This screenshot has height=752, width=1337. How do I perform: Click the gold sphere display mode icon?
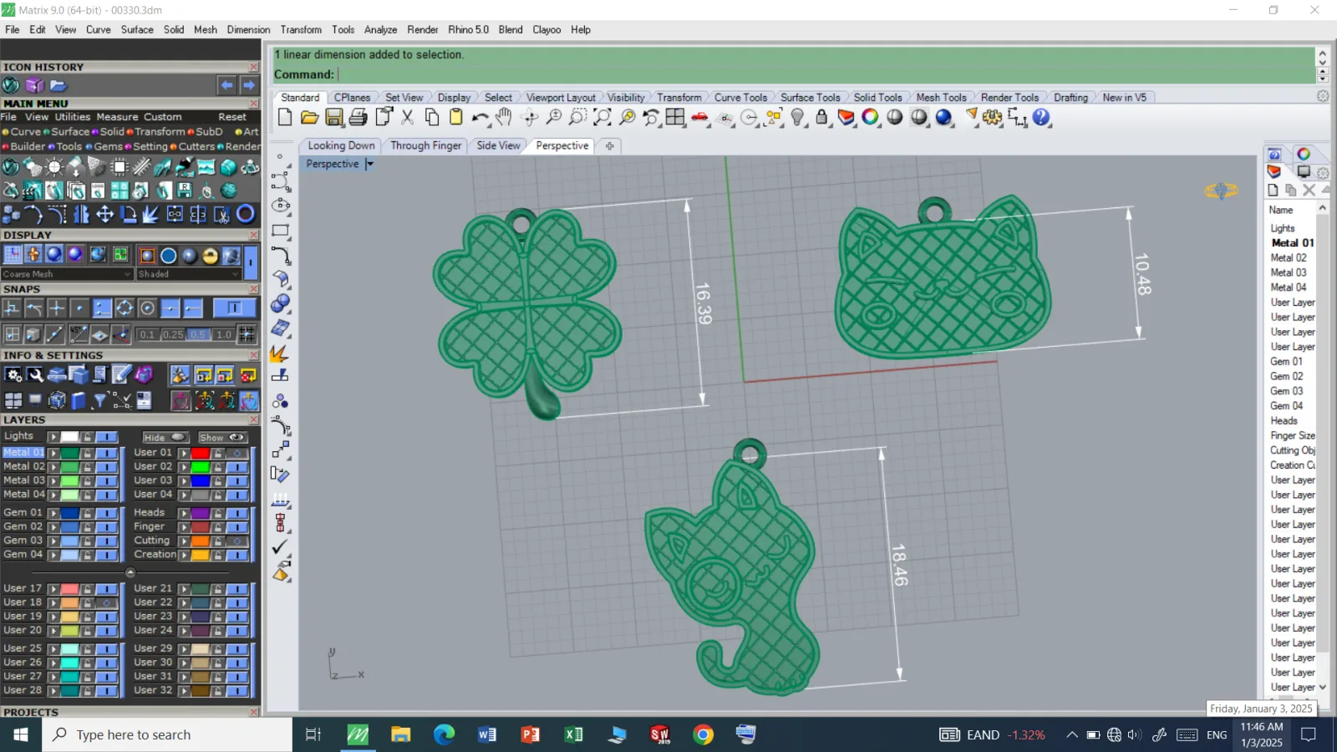210,255
